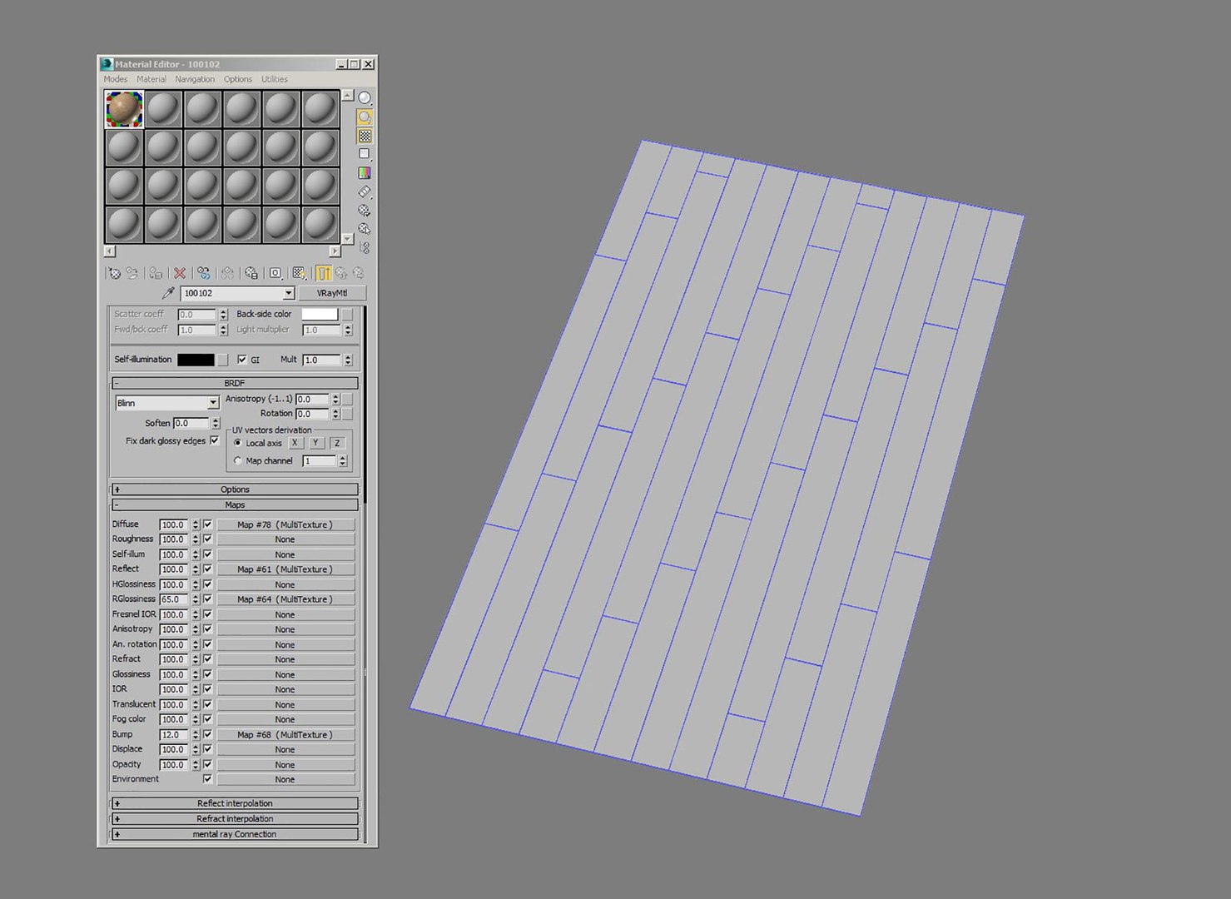Toggle the checkered Background icon
This screenshot has height=899, width=1231.
click(x=365, y=136)
